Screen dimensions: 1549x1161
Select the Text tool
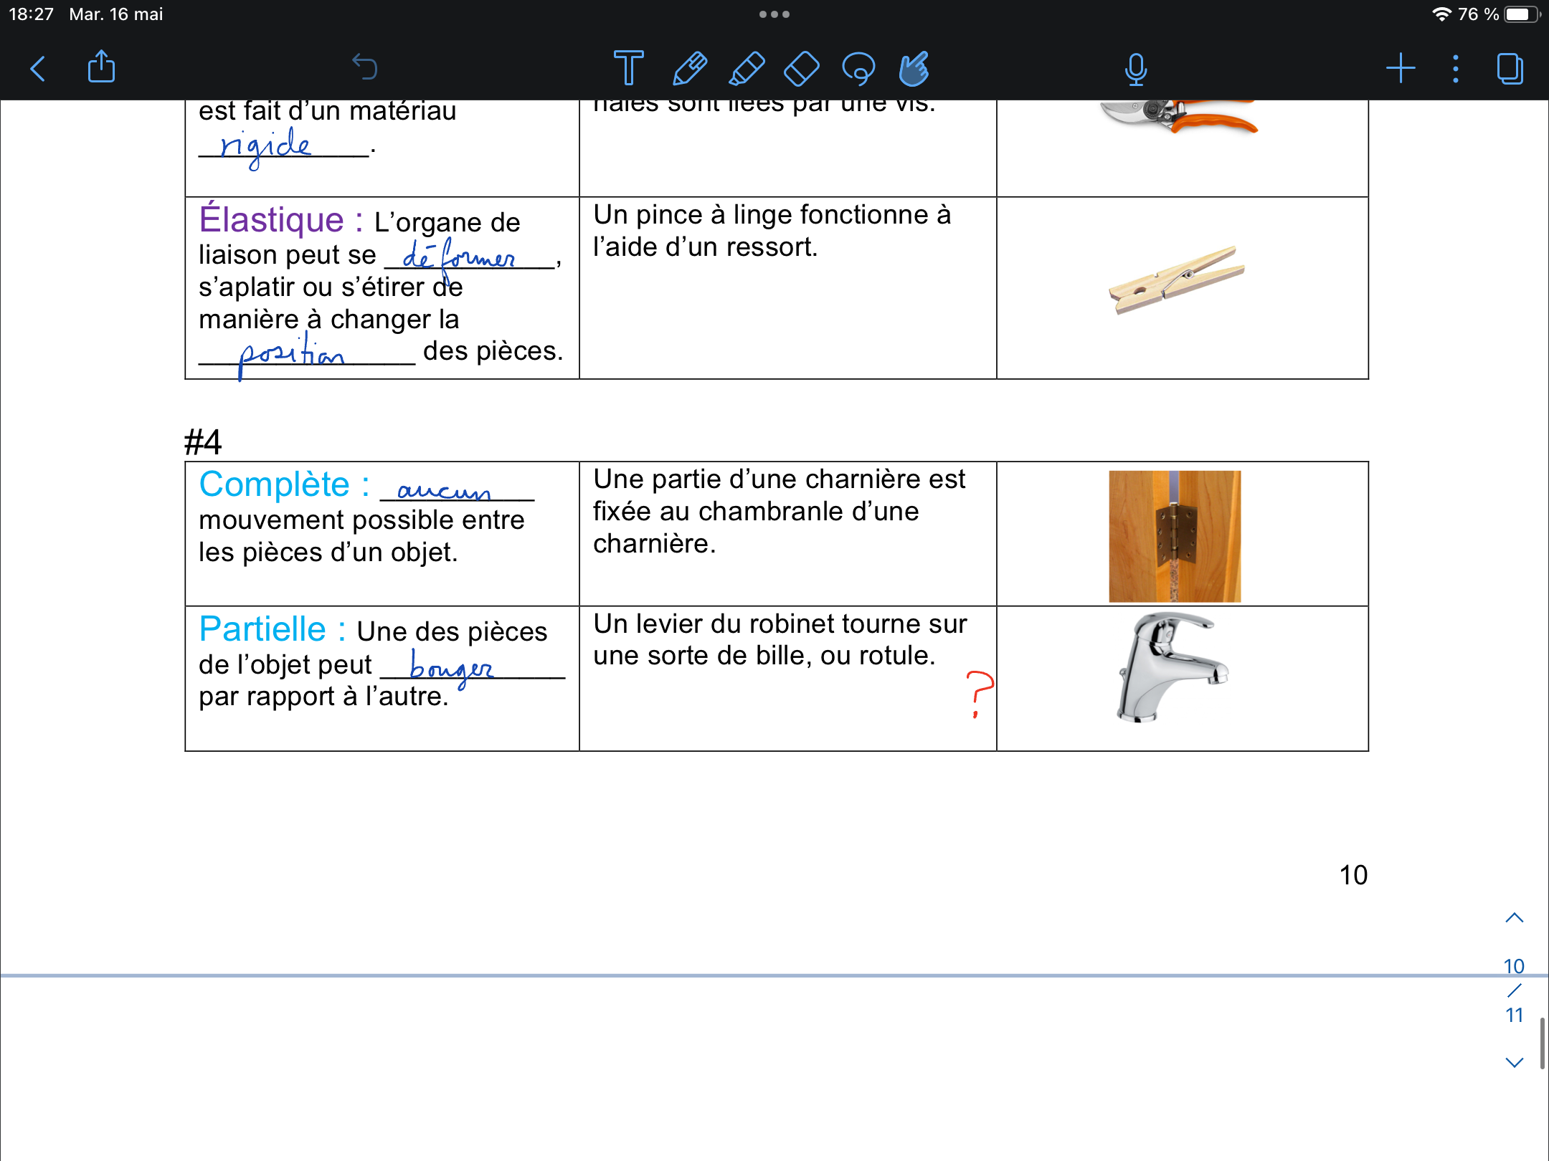click(628, 69)
